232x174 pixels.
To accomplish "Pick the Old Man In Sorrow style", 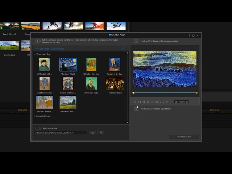I will point(44,83).
